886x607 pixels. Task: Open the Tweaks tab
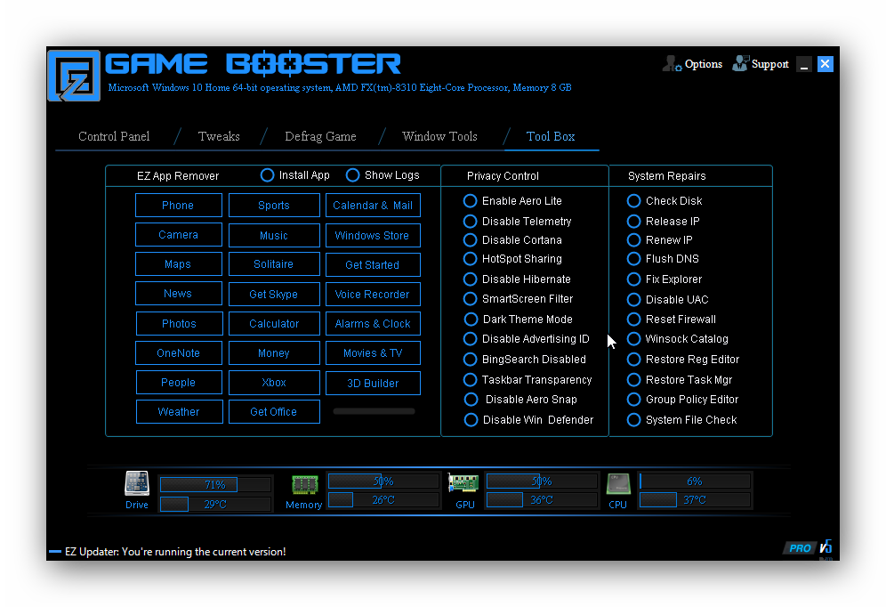[x=219, y=136]
